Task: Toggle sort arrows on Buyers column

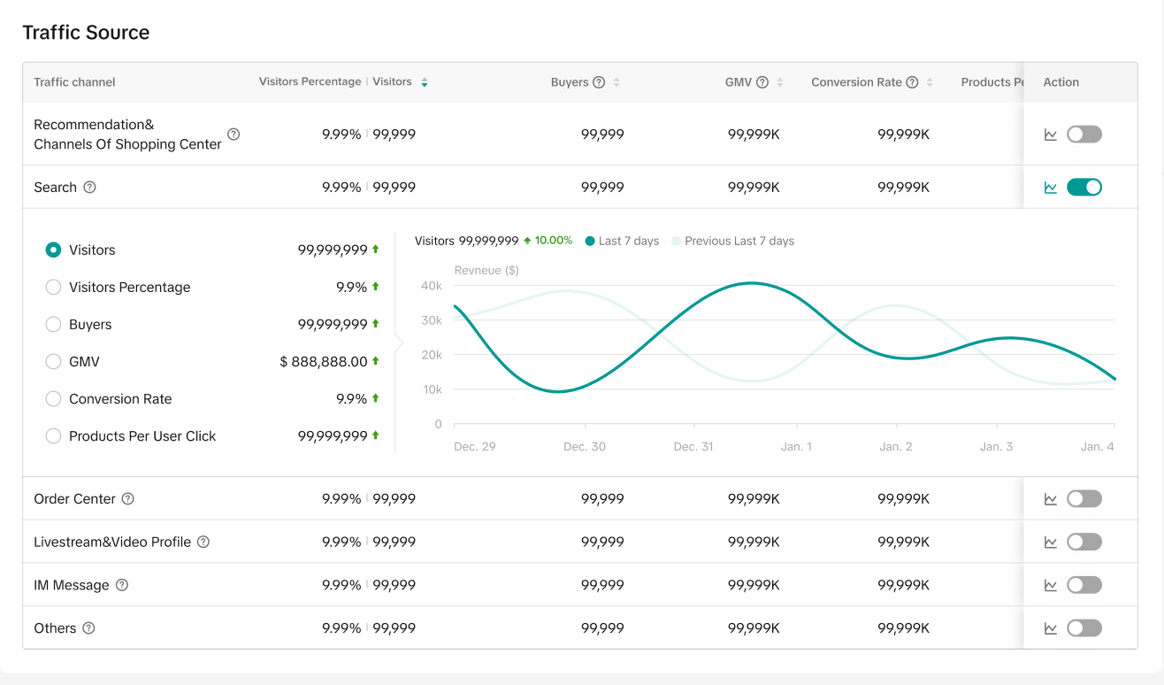Action: click(616, 82)
